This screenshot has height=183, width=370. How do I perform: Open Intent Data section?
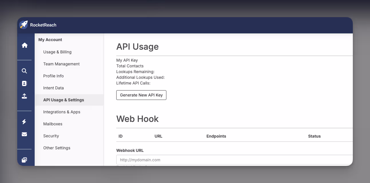(x=53, y=88)
